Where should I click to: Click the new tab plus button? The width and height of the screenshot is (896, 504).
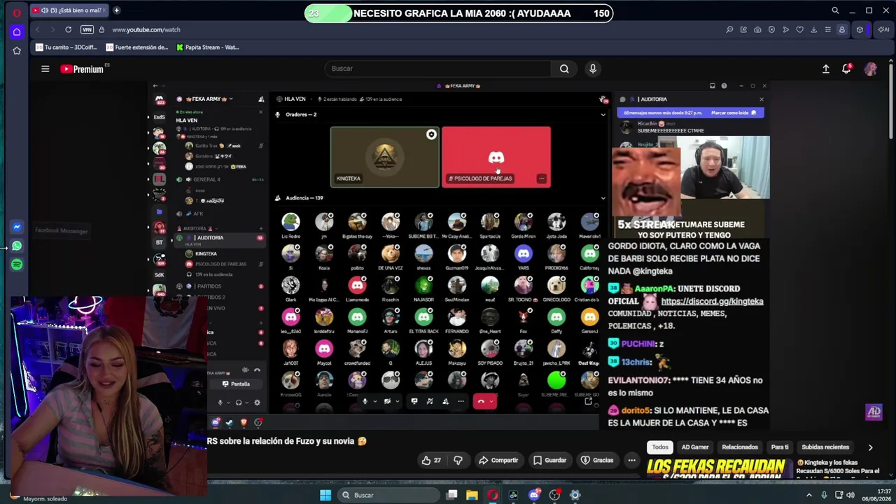pyautogui.click(x=116, y=10)
